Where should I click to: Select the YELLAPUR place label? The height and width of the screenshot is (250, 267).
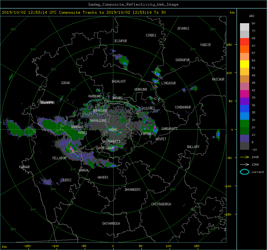click(x=59, y=158)
